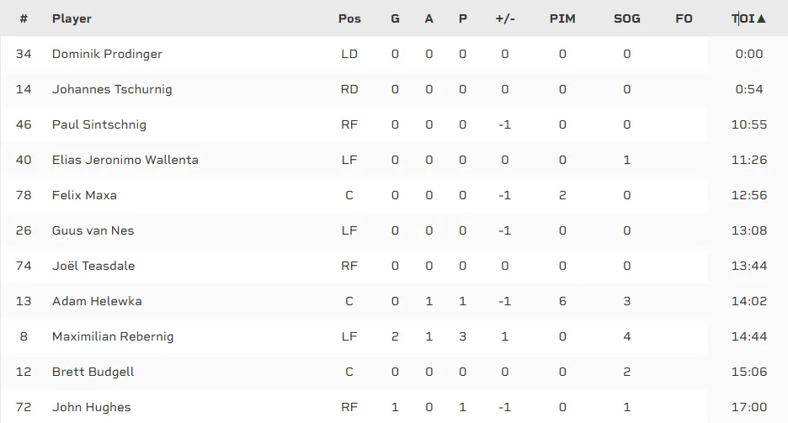This screenshot has width=788, height=423.
Task: Open Adam Helewka's player profile
Action: 97,301
